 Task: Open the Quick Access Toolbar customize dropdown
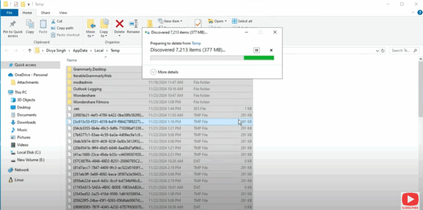[29, 4]
